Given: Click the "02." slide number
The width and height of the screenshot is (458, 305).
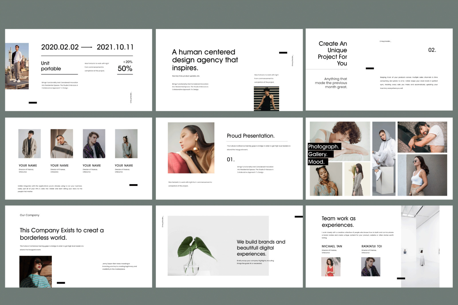Looking at the screenshot, I should (x=432, y=50).
